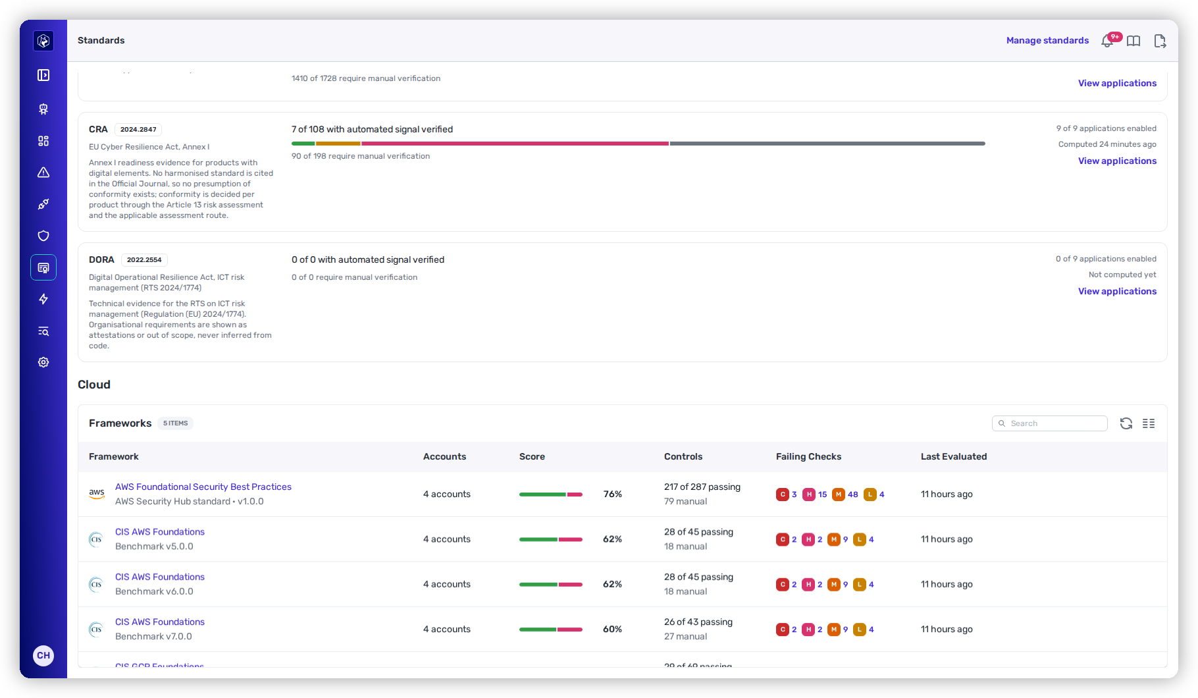Click the export document icon in header
The image size is (1198, 698).
click(x=1160, y=41)
